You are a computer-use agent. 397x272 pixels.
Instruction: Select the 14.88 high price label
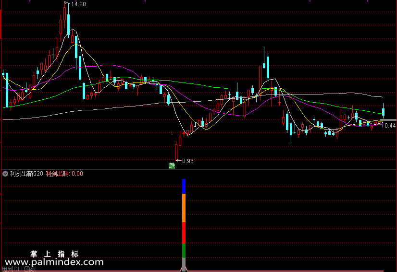[x=78, y=4]
